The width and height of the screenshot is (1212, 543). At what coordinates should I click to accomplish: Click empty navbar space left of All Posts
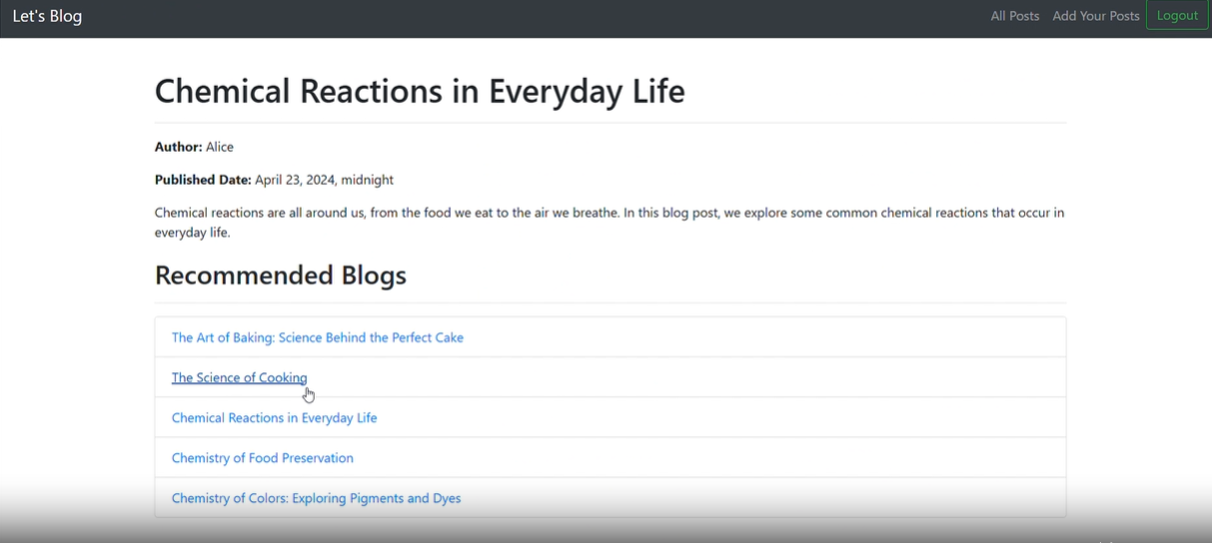600,16
